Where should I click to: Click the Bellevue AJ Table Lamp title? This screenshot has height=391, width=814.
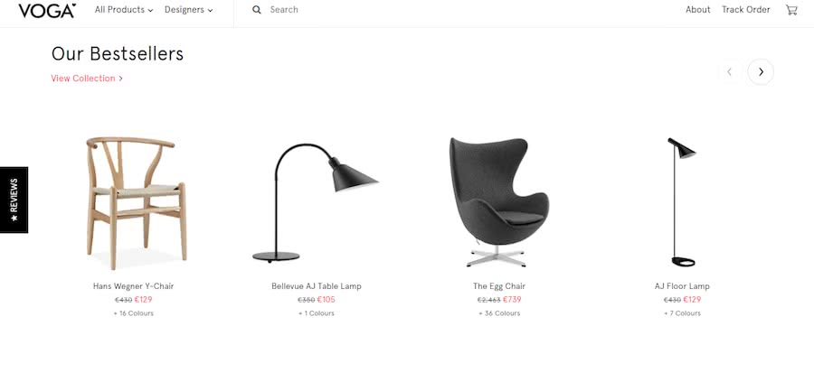317,286
